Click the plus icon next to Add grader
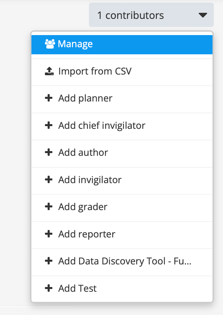Viewport: 223px width, 315px height. pyautogui.click(x=49, y=206)
